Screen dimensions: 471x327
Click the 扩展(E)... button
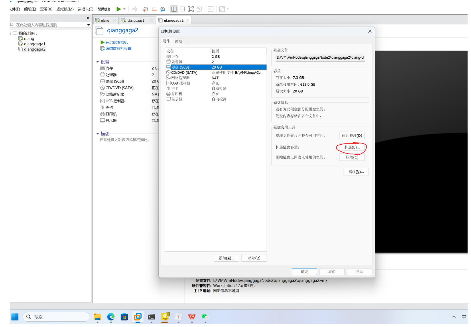pos(352,147)
